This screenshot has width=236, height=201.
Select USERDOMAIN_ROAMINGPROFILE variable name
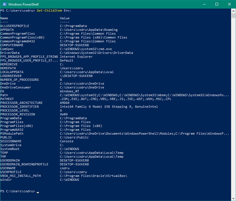(x=24, y=164)
